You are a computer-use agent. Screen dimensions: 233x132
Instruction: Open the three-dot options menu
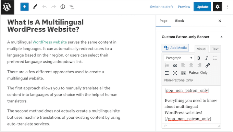228,7
